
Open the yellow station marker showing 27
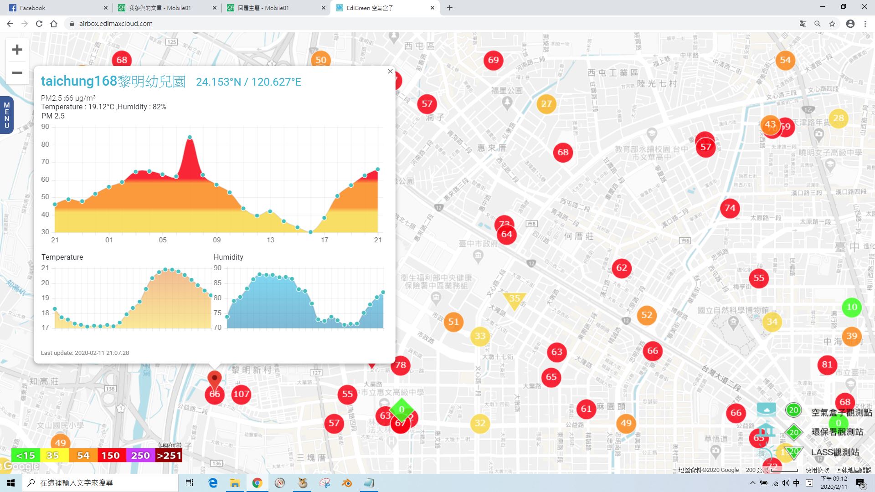pyautogui.click(x=546, y=104)
